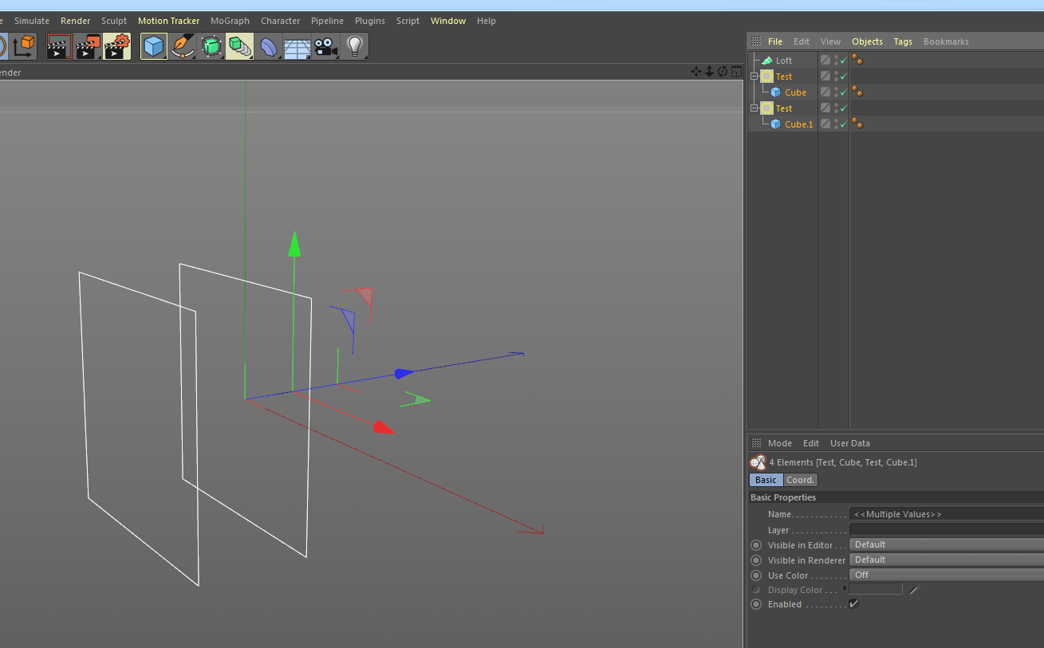1044x648 pixels.
Task: Click the Loft object icon in Object Manager
Action: point(766,61)
